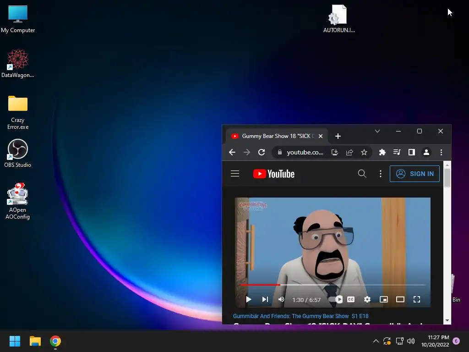Open notification badge showing 6

[x=456, y=341]
